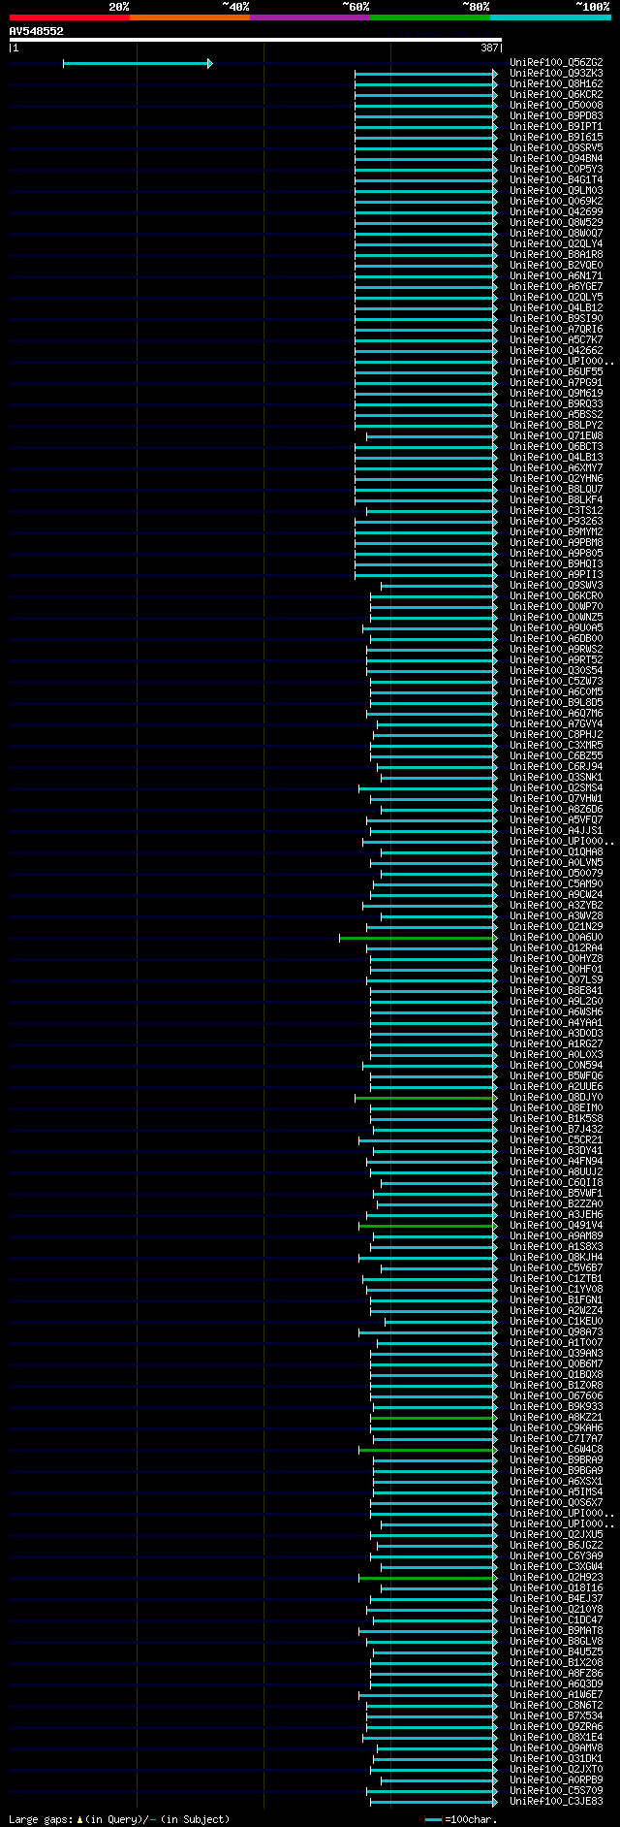Click the UniRef100_A6XMY7 label

tap(556, 468)
